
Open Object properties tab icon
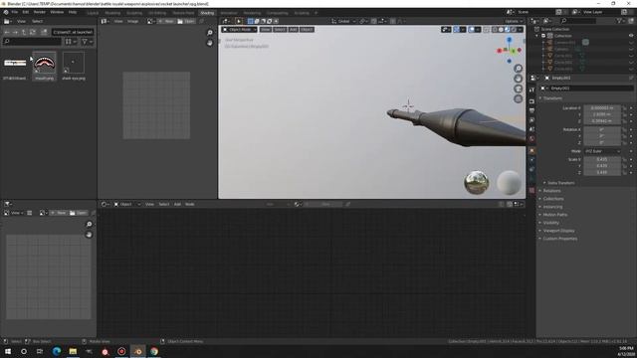point(531,150)
